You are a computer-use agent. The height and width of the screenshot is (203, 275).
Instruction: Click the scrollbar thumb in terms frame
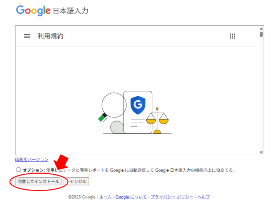pos(261,34)
